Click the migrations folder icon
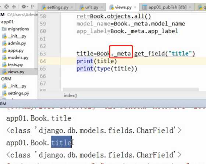The image size is (206, 164). pos(4,29)
